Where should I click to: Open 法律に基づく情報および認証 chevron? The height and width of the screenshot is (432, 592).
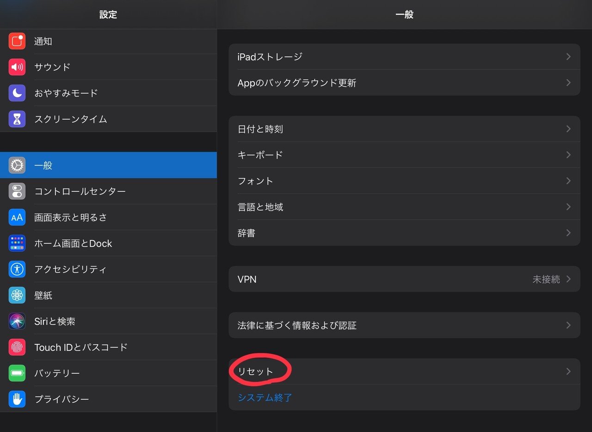click(x=568, y=325)
